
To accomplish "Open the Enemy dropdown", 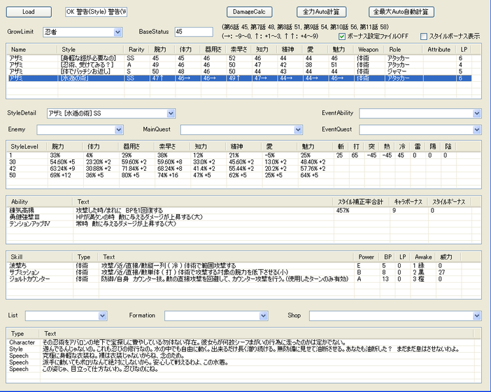I will pos(118,130).
